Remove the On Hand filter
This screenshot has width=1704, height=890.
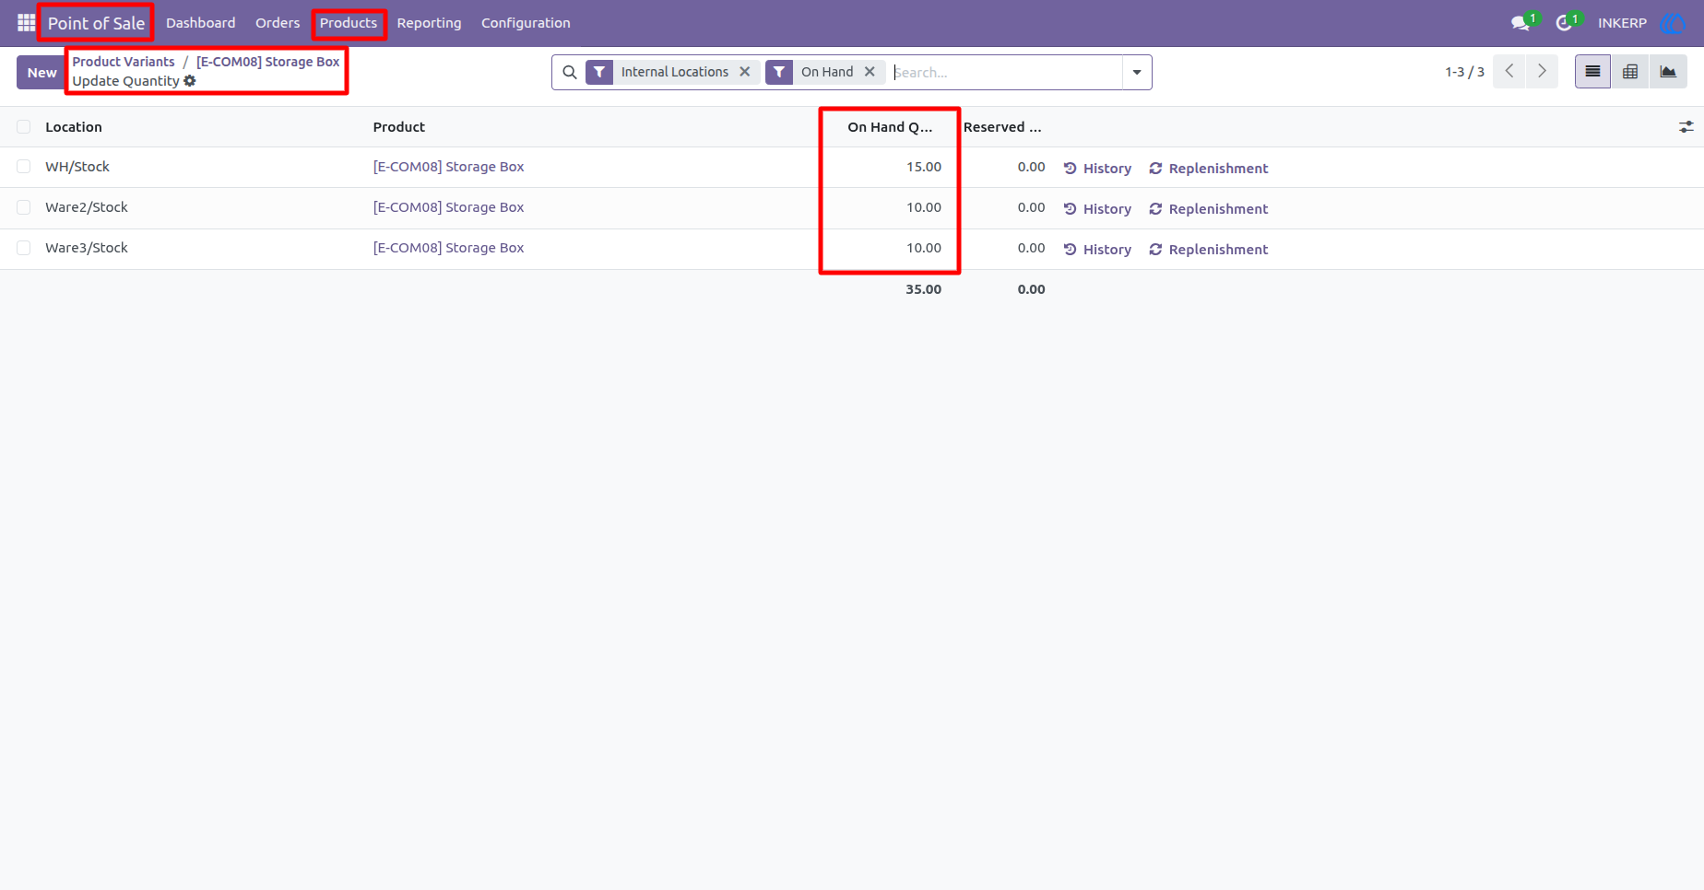click(870, 72)
